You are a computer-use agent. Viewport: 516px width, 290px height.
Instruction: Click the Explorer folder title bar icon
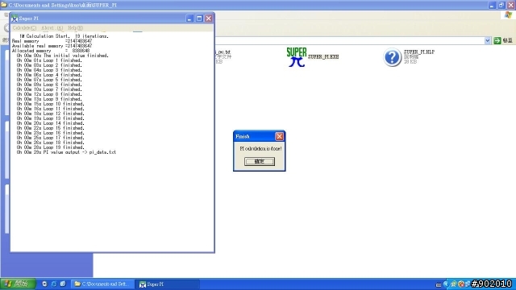point(4,5)
